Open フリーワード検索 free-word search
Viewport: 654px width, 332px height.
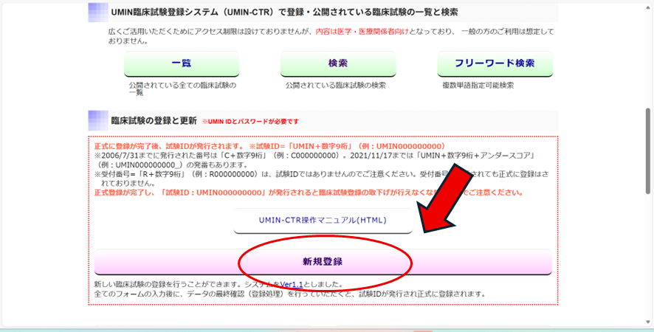pos(495,63)
